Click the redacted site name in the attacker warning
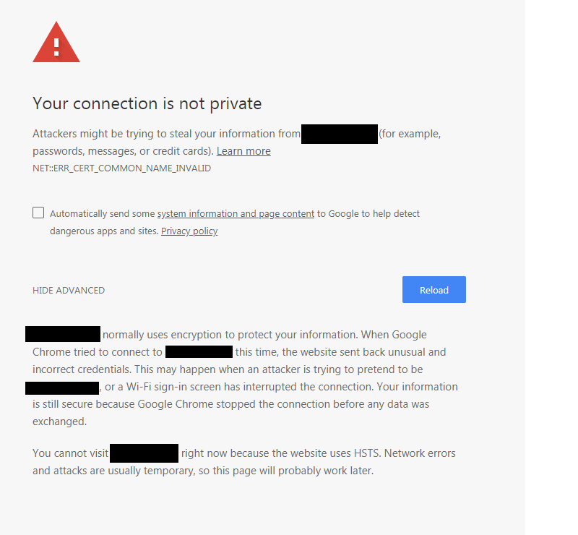Viewport: 578px width, 535px height. 339,133
